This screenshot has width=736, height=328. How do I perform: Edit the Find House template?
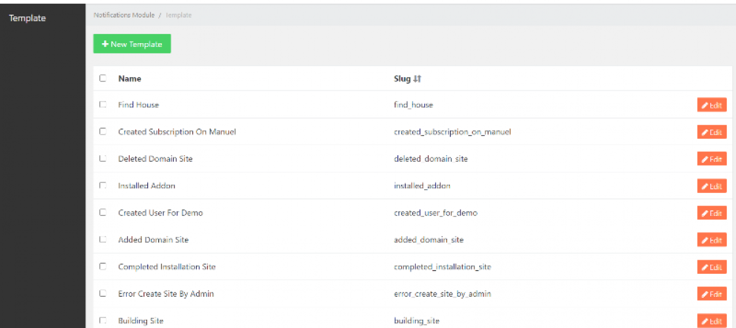[711, 106]
